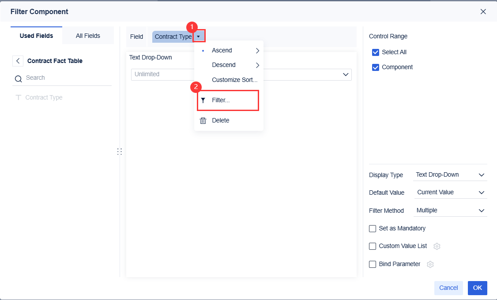Click the Cancel button

tap(448, 288)
